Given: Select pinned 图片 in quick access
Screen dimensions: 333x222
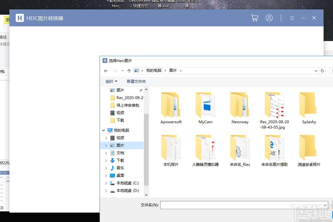Looking at the screenshot, I should point(120,90).
